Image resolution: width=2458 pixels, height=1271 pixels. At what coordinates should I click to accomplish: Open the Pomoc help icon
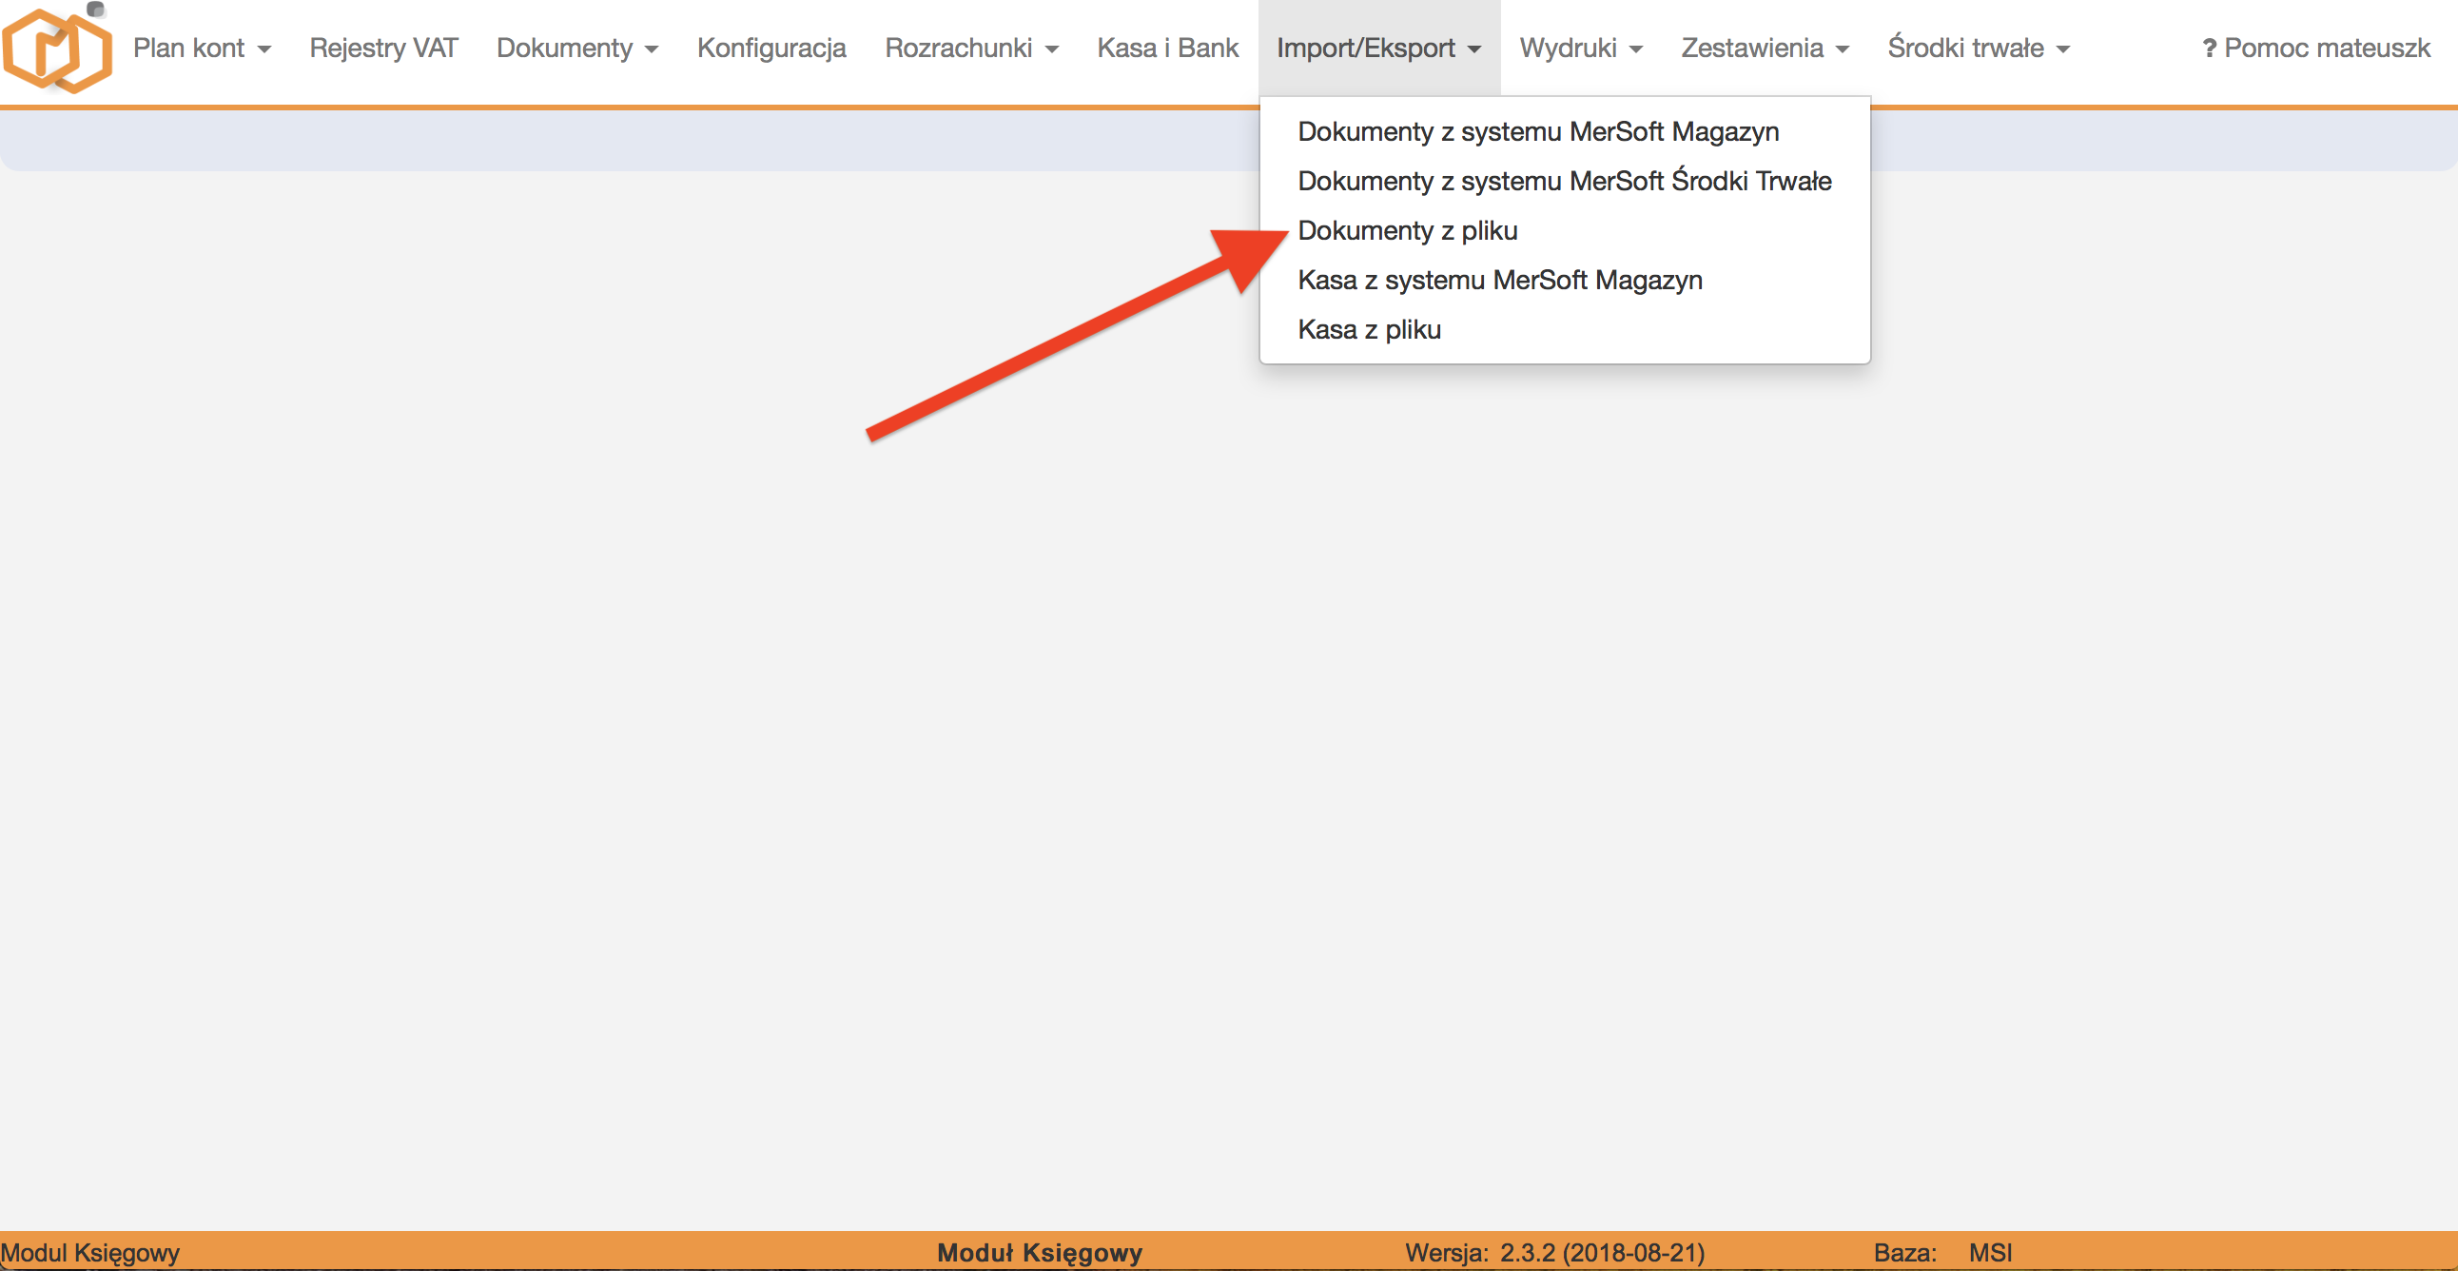tap(2210, 48)
